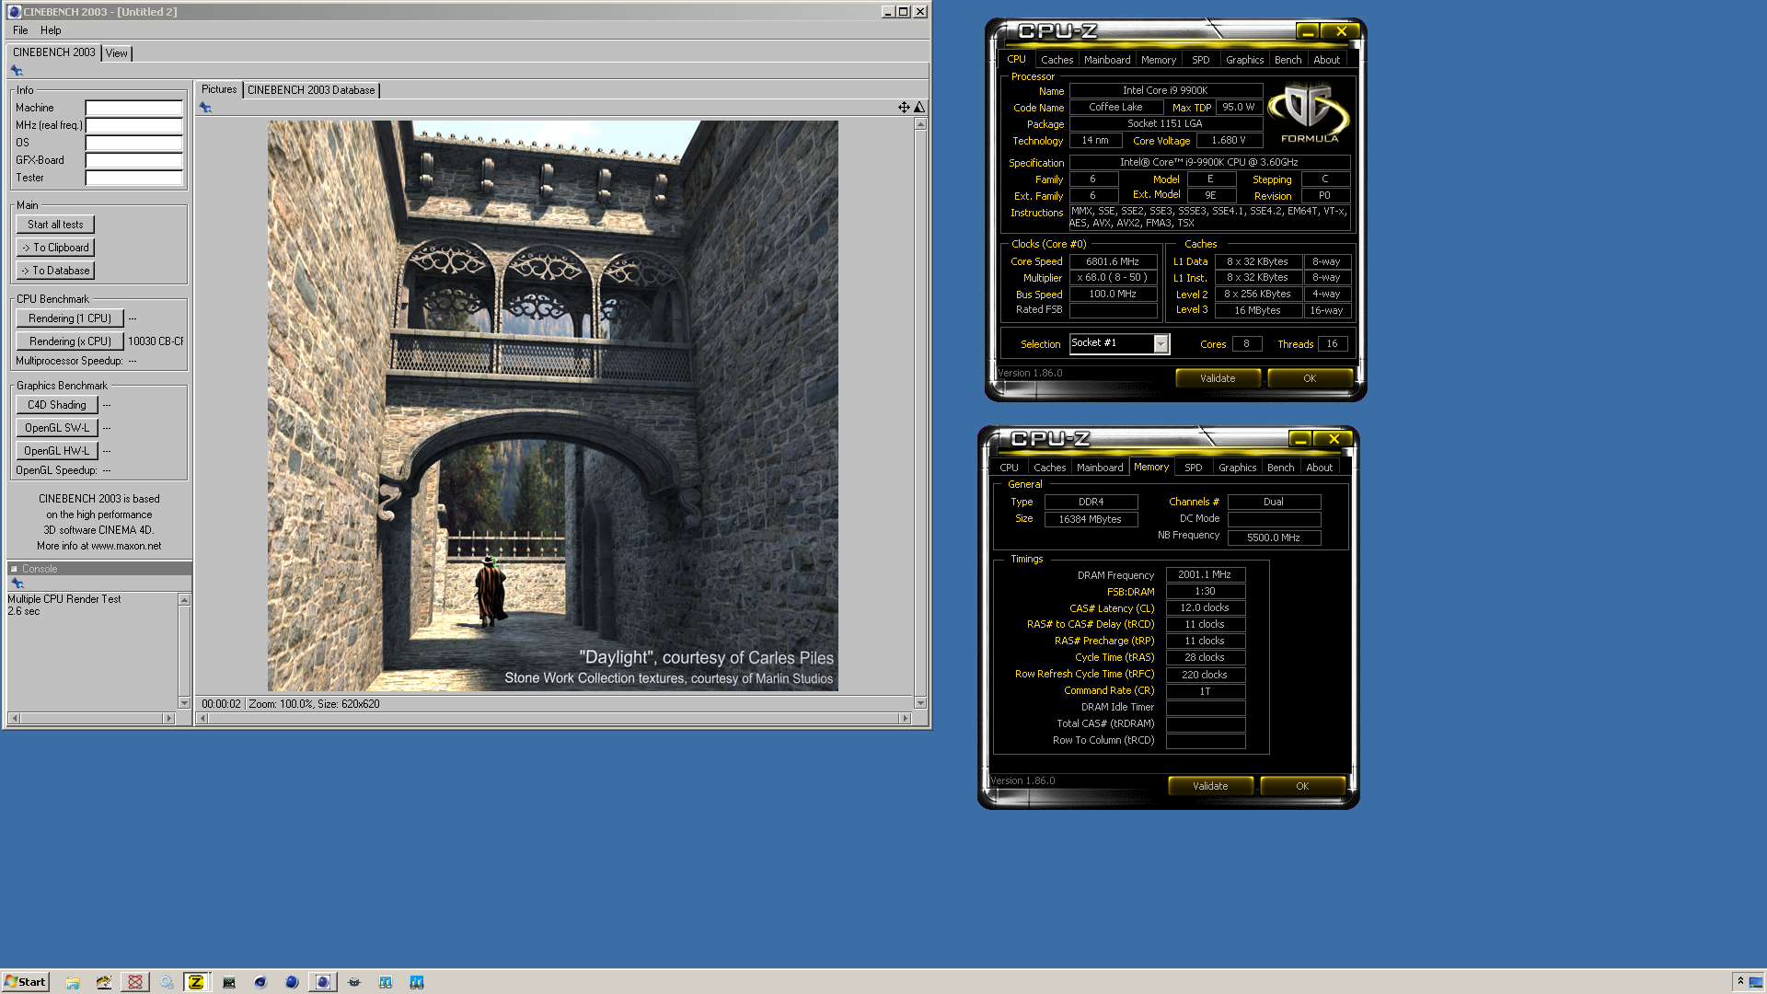The image size is (1767, 994).
Task: Switch to the yellow CPU-Z taskbar icon
Action: pos(196,982)
